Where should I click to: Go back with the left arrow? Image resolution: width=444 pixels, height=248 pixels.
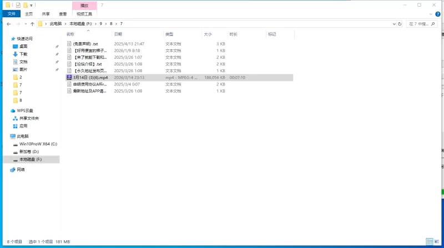[9, 24]
